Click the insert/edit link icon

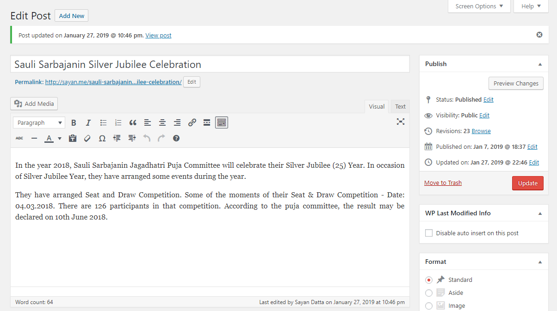pyautogui.click(x=192, y=122)
